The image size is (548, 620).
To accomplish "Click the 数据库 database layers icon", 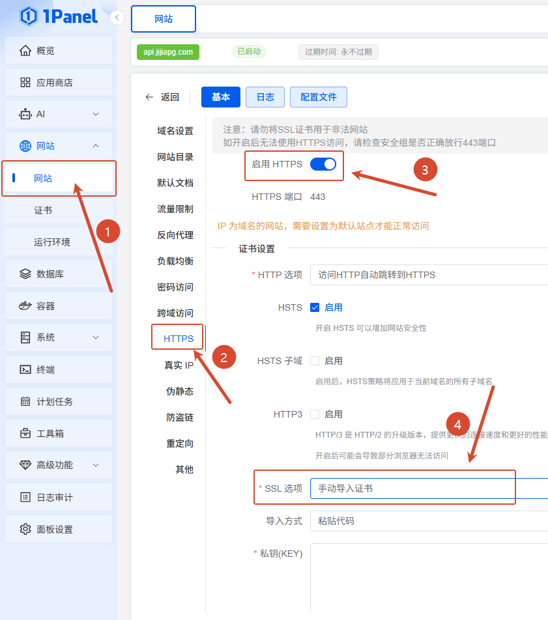I will (25, 274).
